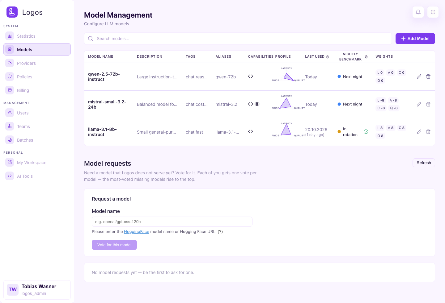Open Batches page in sidebar
This screenshot has width=445, height=303.
click(37, 140)
